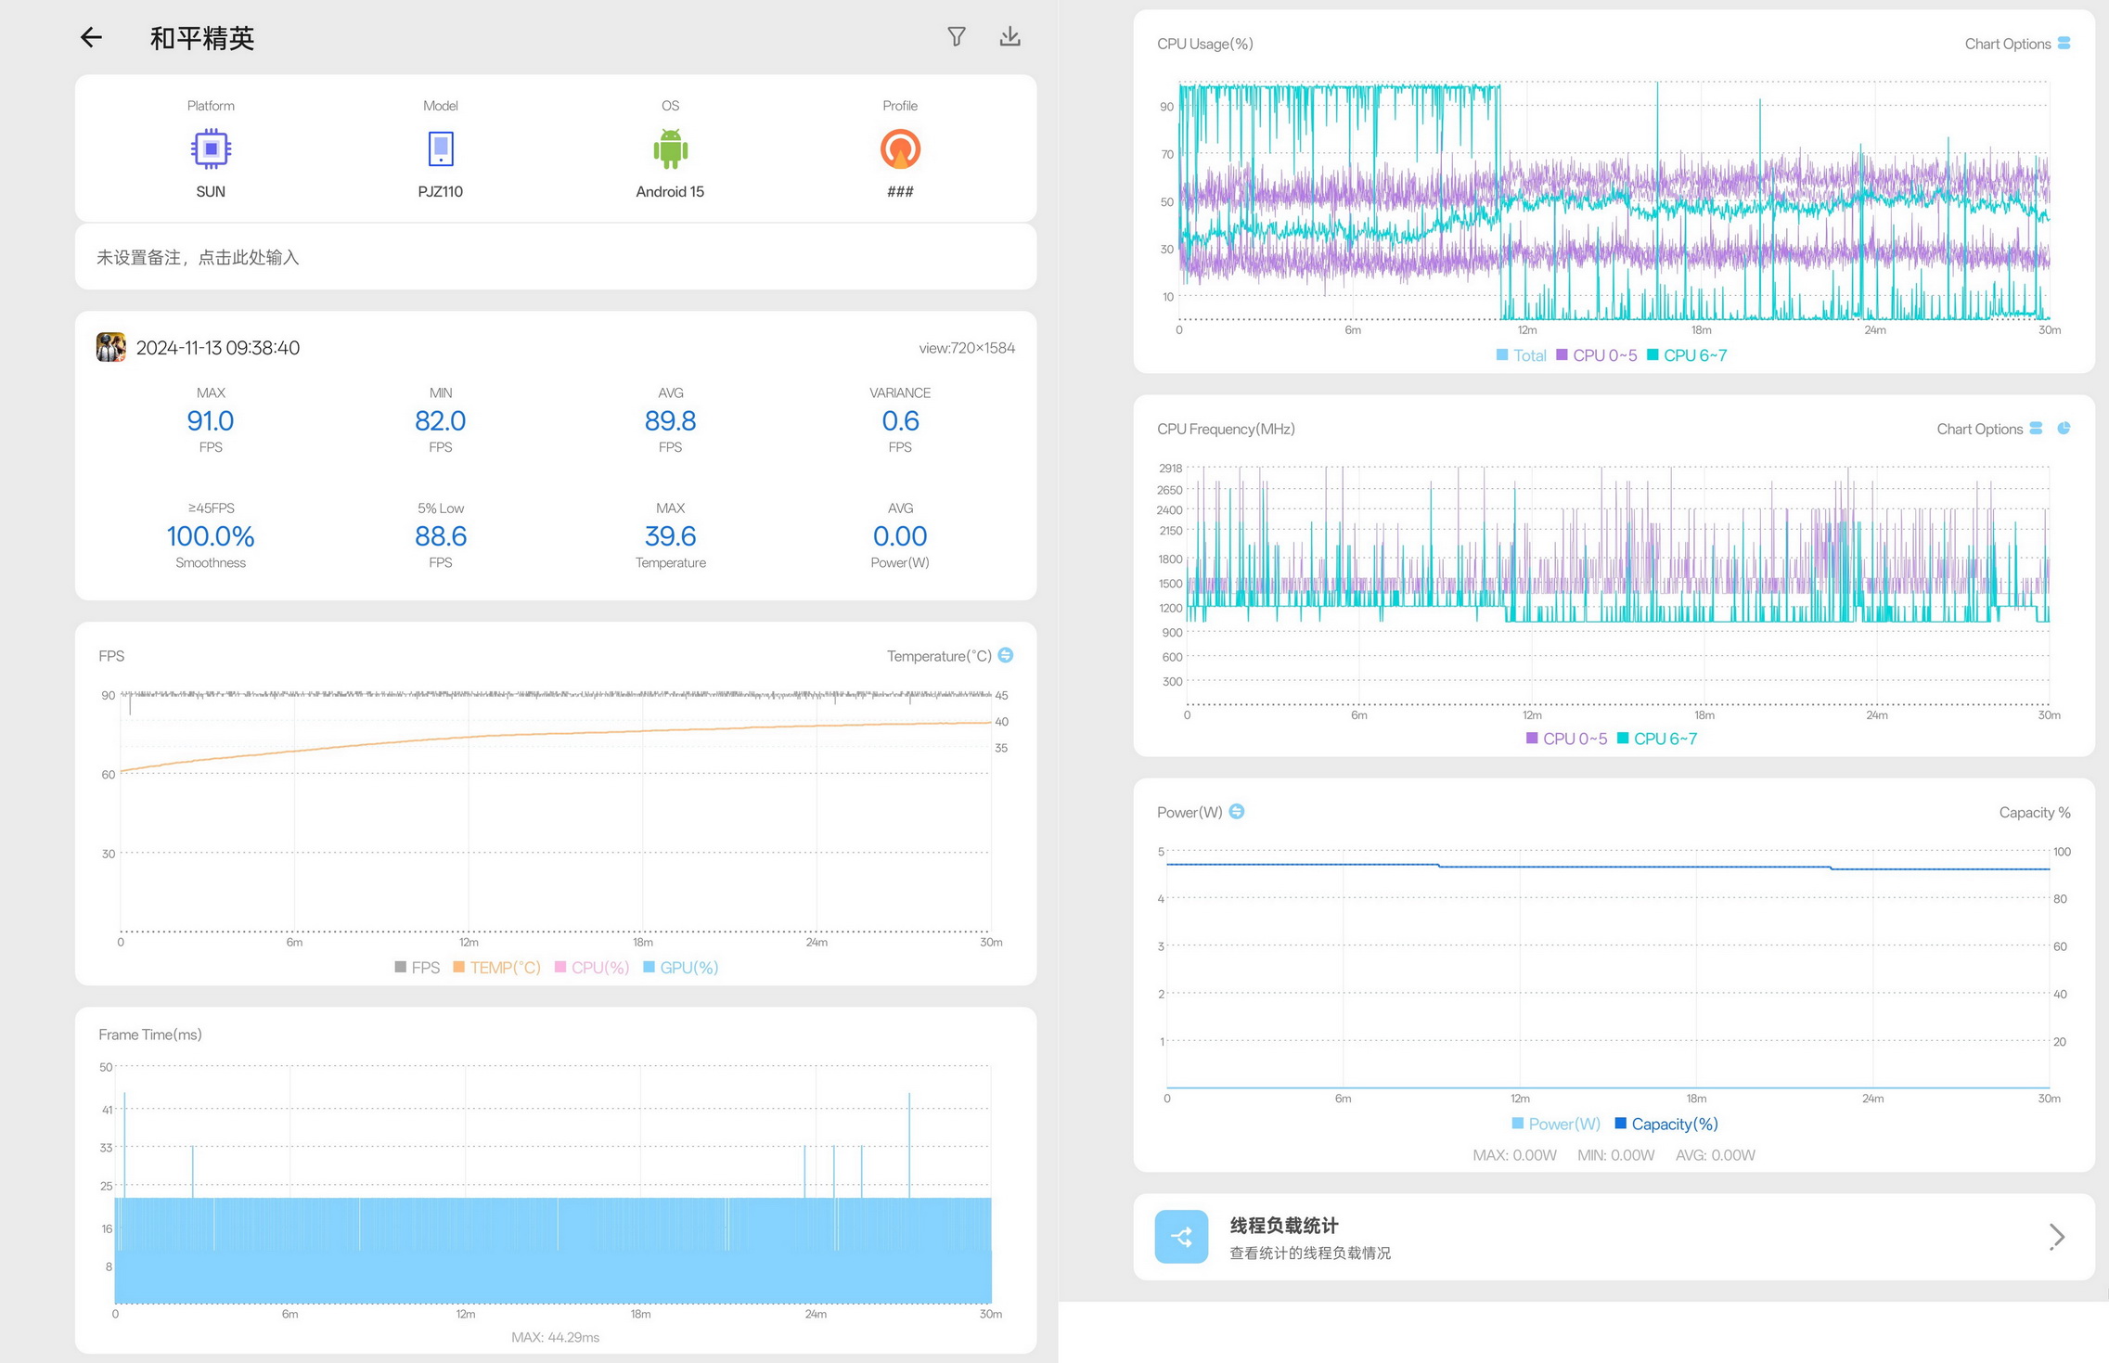The height and width of the screenshot is (1363, 2109).
Task: Toggle Total legend in CPU Usage chart
Action: click(x=1521, y=355)
